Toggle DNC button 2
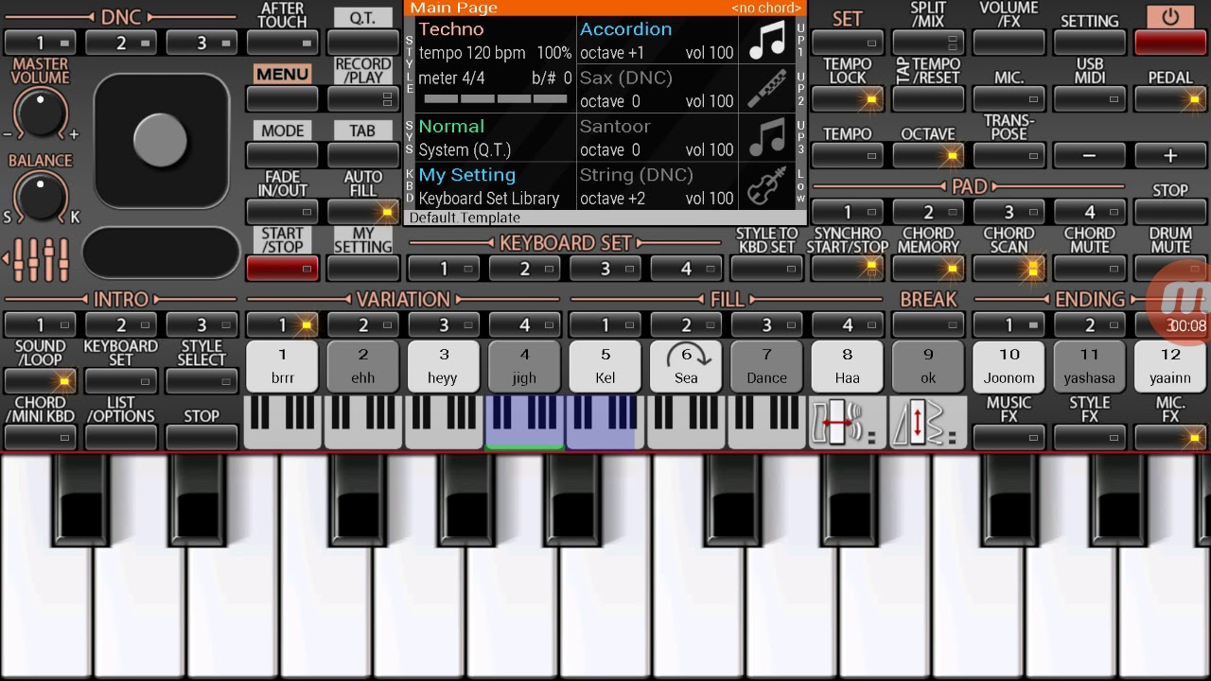This screenshot has width=1211, height=681. (x=121, y=43)
